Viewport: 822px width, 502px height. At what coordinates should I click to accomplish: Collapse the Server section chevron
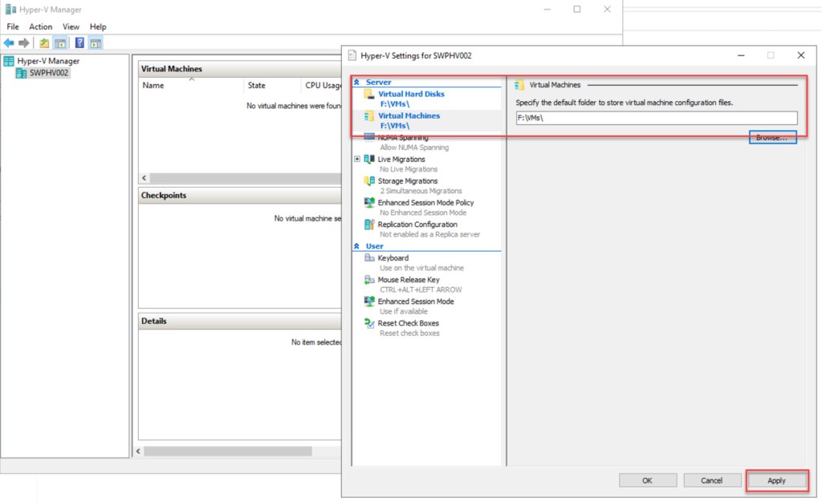pyautogui.click(x=356, y=83)
